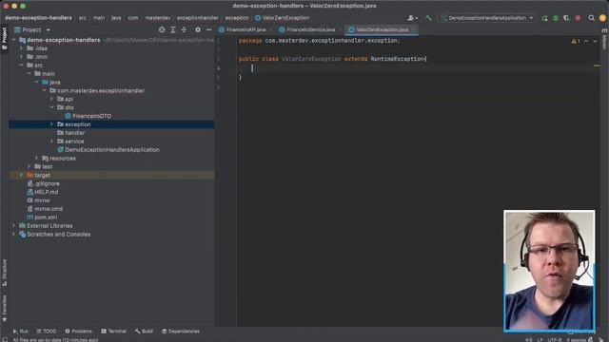Screen dimensions: 609x342
Task: Collapse the src folder
Action: click(x=21, y=66)
